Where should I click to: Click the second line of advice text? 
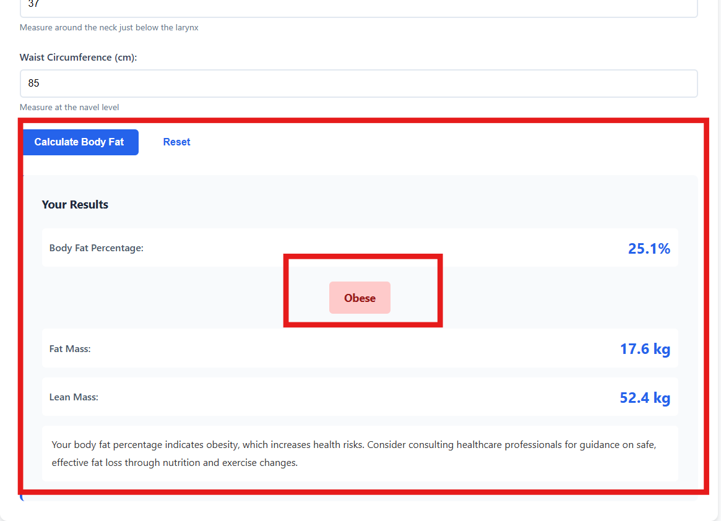pos(175,463)
